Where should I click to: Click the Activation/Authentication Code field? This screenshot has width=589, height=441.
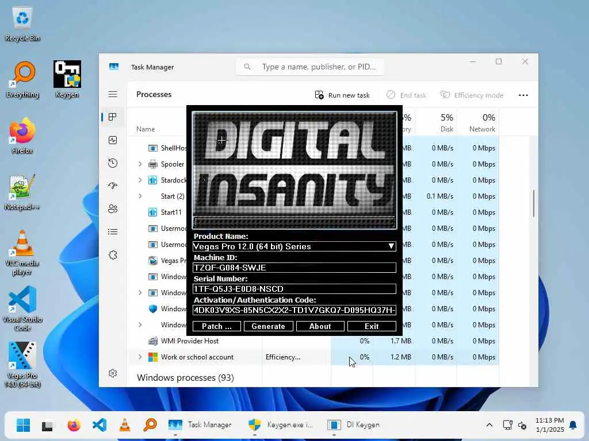click(294, 310)
